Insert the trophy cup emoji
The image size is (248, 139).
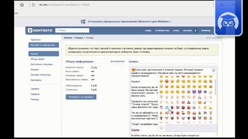click(210, 113)
